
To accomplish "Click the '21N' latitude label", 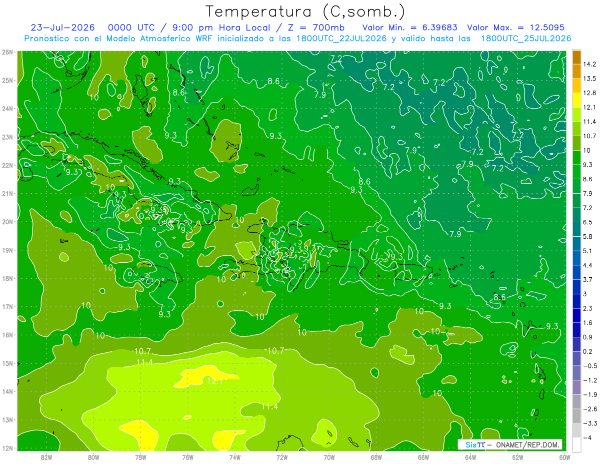I will (x=7, y=193).
